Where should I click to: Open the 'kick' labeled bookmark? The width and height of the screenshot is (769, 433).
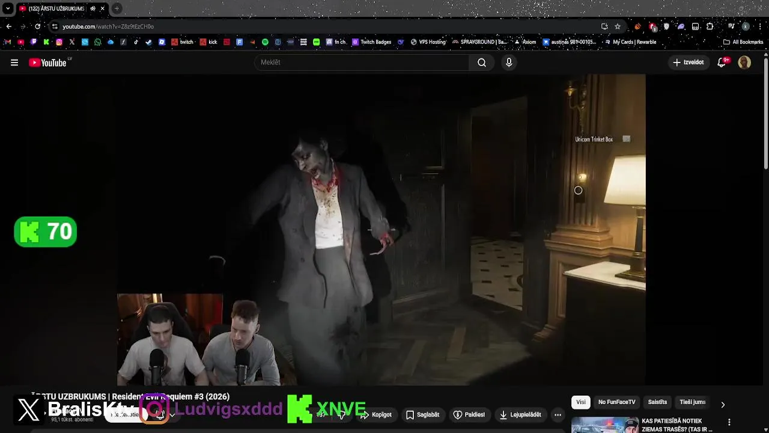pos(208,42)
